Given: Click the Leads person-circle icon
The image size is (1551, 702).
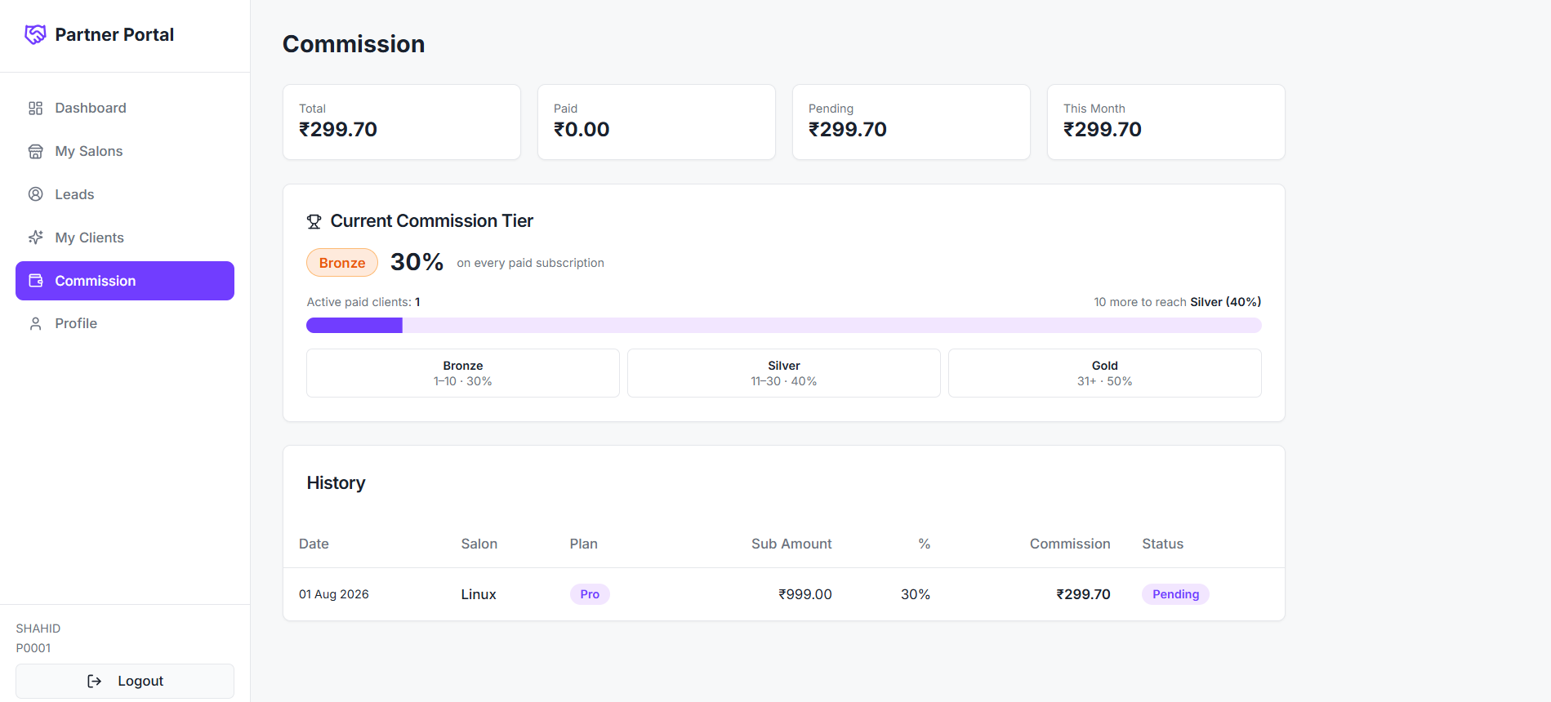Looking at the screenshot, I should pos(35,194).
